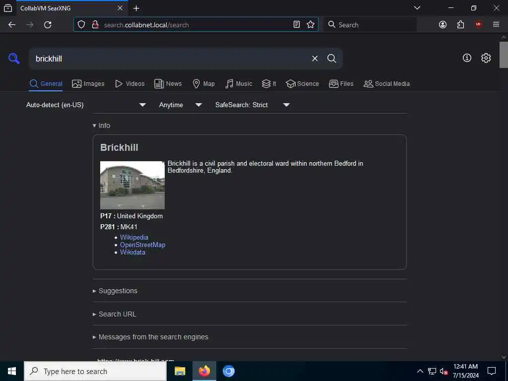Image resolution: width=508 pixels, height=381 pixels.
Task: Collapse the Info section
Action: coord(101,126)
